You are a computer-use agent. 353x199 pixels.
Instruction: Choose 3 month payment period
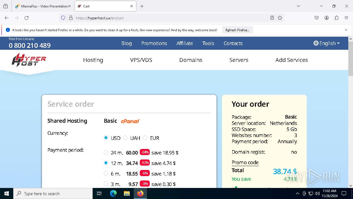[x=106, y=184]
